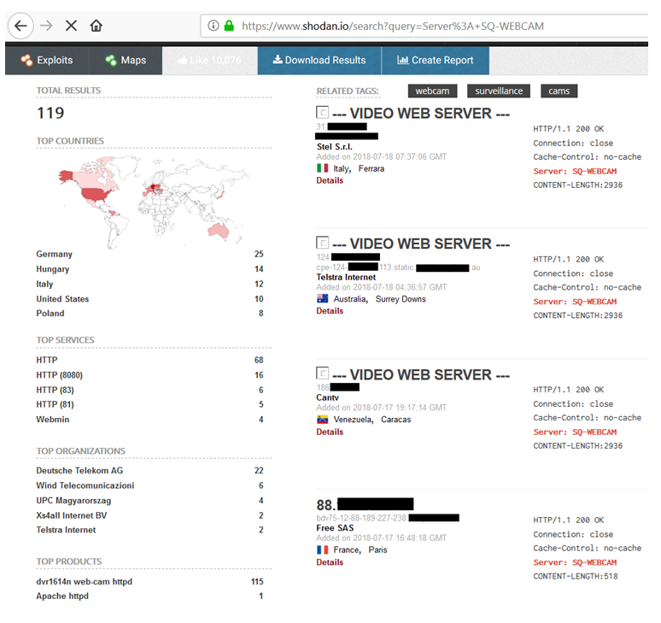This screenshot has height=623, width=661.
Task: Stop page loading with X button
Action: pos(71,26)
